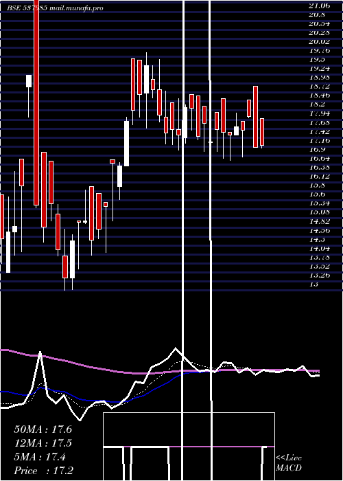This screenshot has height=481, width=343.
Task: Select the 18.98 price axis label
Action: pyautogui.click(x=319, y=77)
